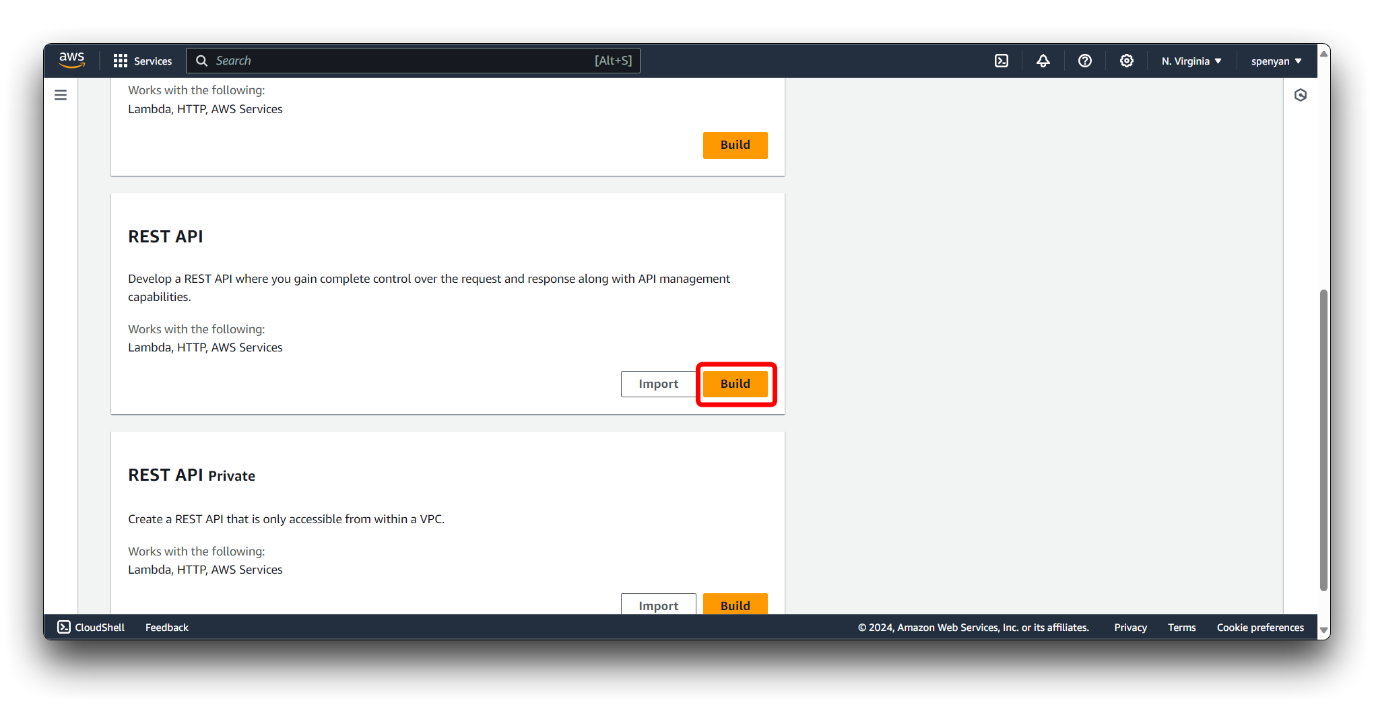Select the REST API heading text
The width and height of the screenshot is (1374, 705).
166,236
